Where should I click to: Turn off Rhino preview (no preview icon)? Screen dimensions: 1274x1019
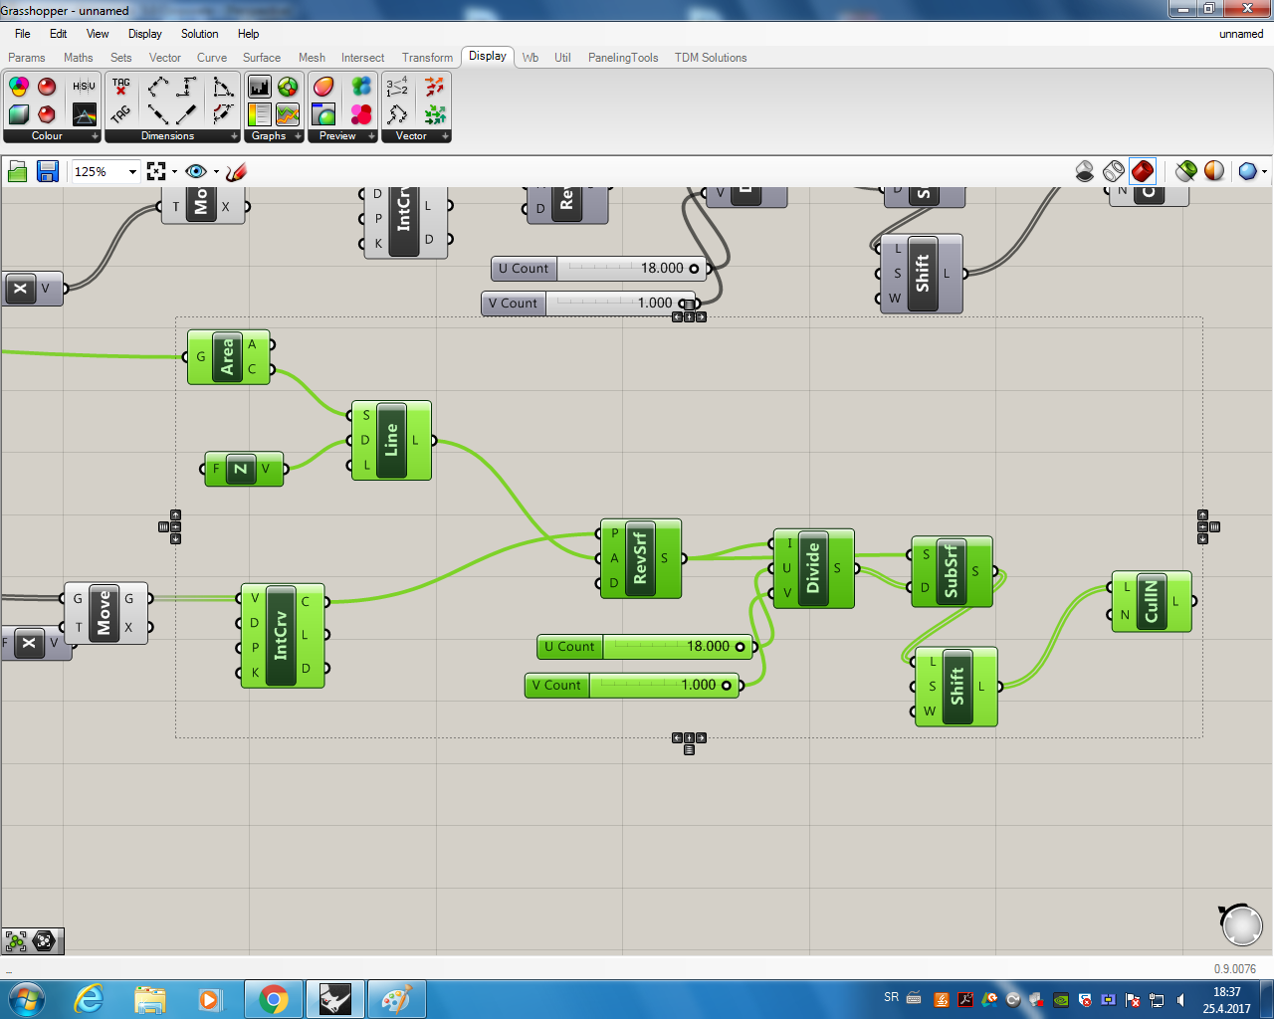(x=1085, y=171)
